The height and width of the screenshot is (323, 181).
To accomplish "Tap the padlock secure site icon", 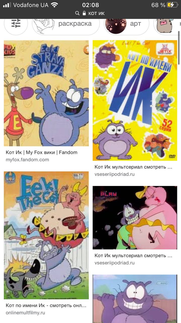I will (84, 13).
